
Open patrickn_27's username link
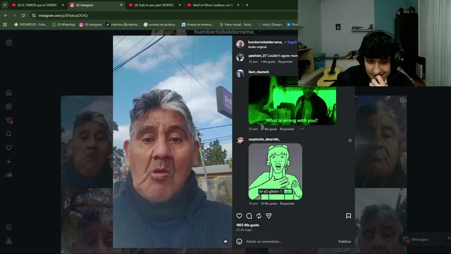click(257, 56)
